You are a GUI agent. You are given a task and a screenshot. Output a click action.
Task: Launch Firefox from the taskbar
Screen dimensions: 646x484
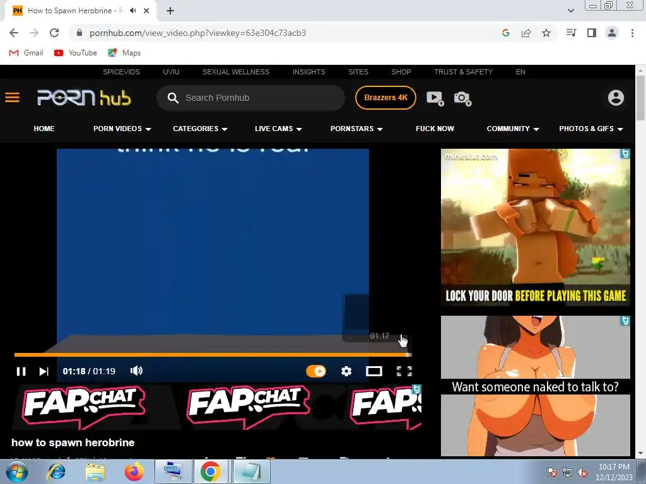134,471
